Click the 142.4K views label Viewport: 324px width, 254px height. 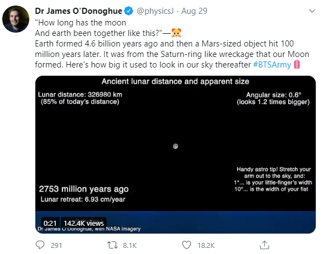pos(83,223)
